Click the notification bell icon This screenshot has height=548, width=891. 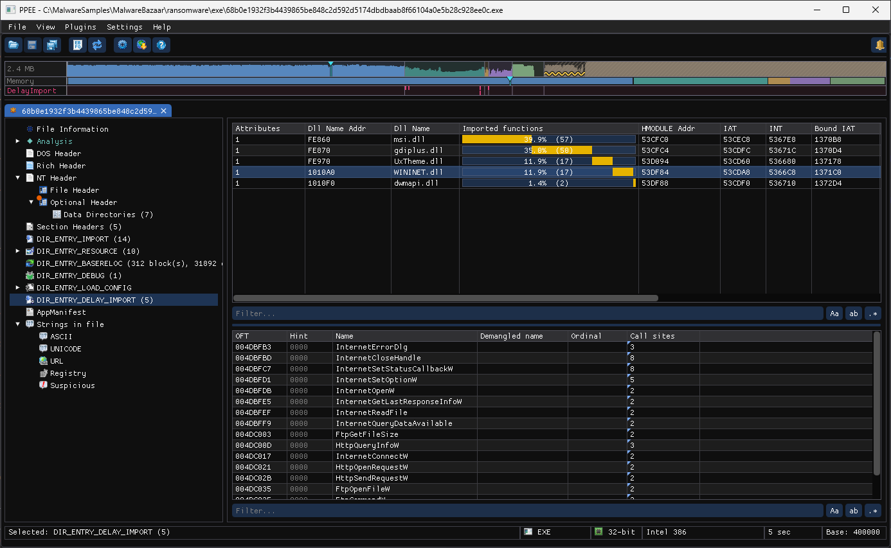point(879,45)
